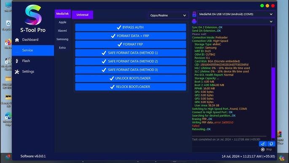Click the date and time in status bar
Screen dimensions: 289x163
point(248,156)
